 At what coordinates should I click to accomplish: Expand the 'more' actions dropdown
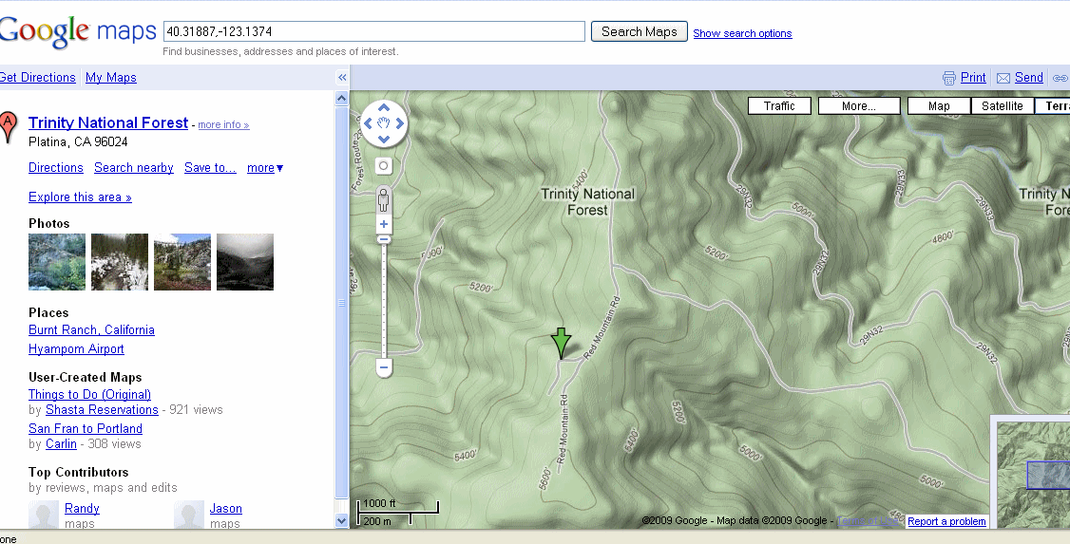(x=265, y=168)
